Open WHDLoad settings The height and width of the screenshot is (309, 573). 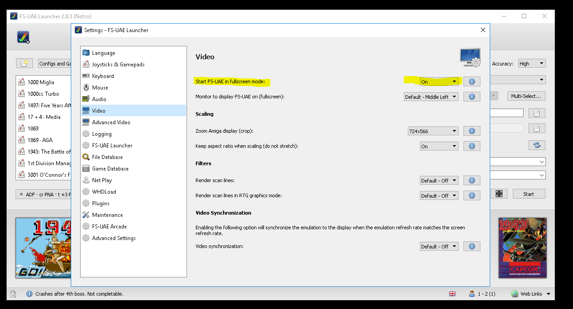click(133, 192)
